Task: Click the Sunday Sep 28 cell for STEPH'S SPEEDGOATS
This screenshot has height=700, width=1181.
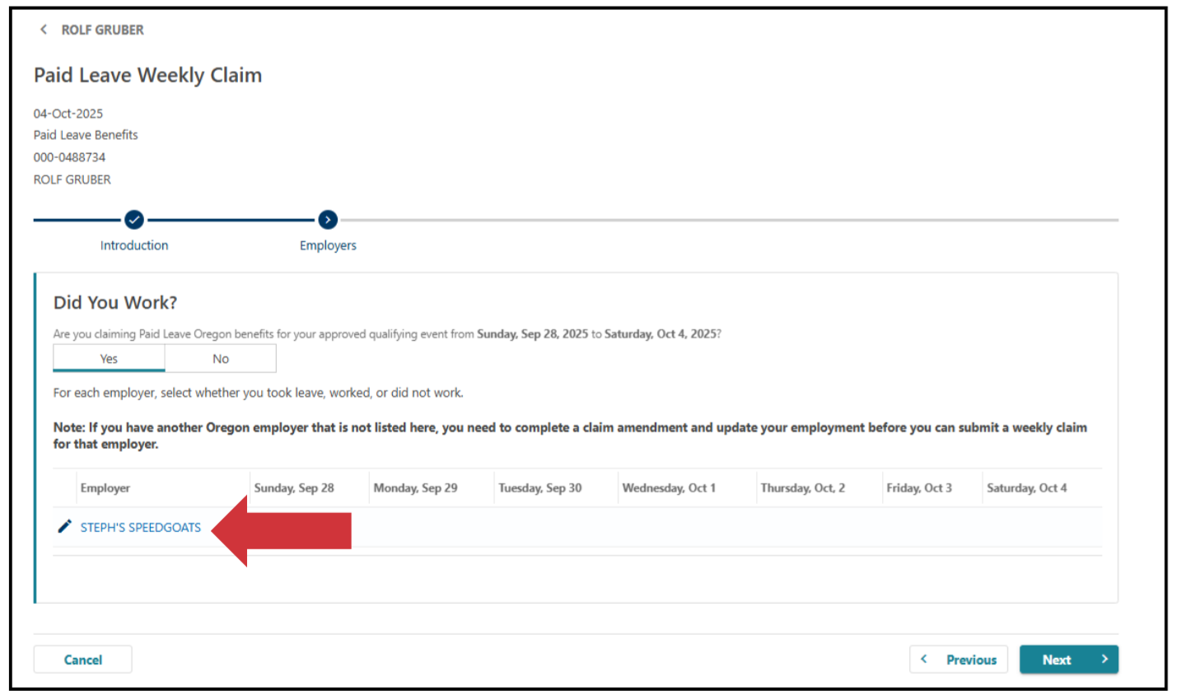Action: point(308,528)
